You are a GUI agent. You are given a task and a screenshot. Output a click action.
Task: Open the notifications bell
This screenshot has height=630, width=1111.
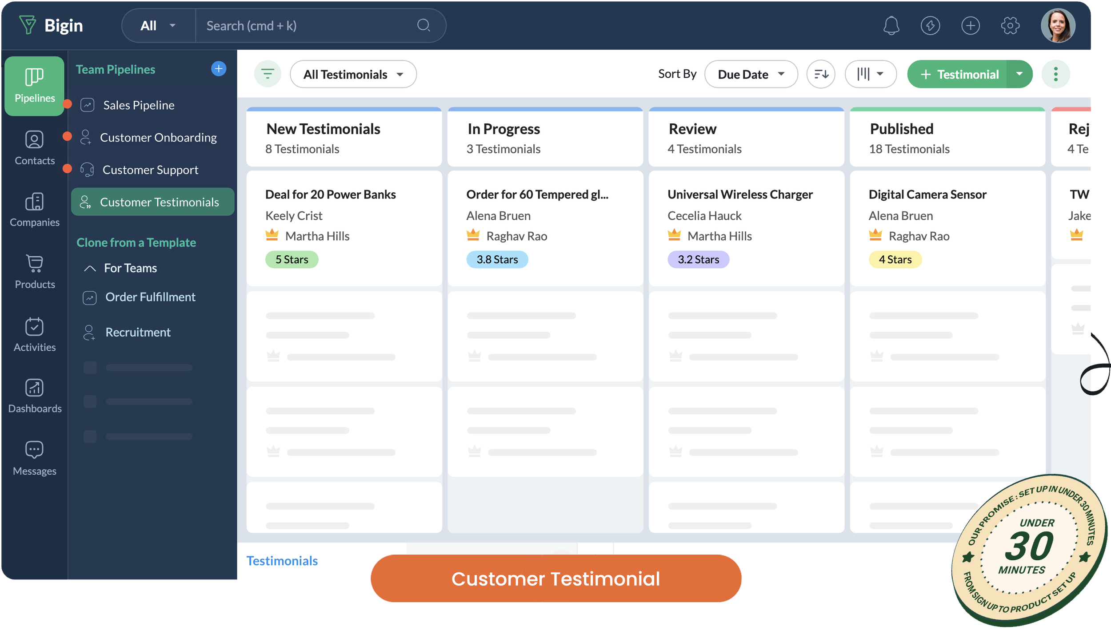[x=891, y=25]
